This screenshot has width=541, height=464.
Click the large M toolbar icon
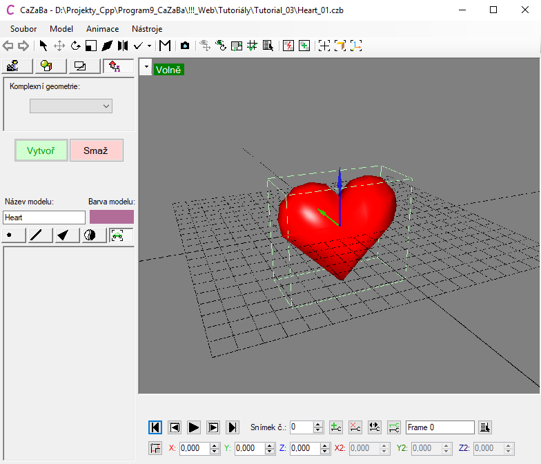pyautogui.click(x=165, y=46)
